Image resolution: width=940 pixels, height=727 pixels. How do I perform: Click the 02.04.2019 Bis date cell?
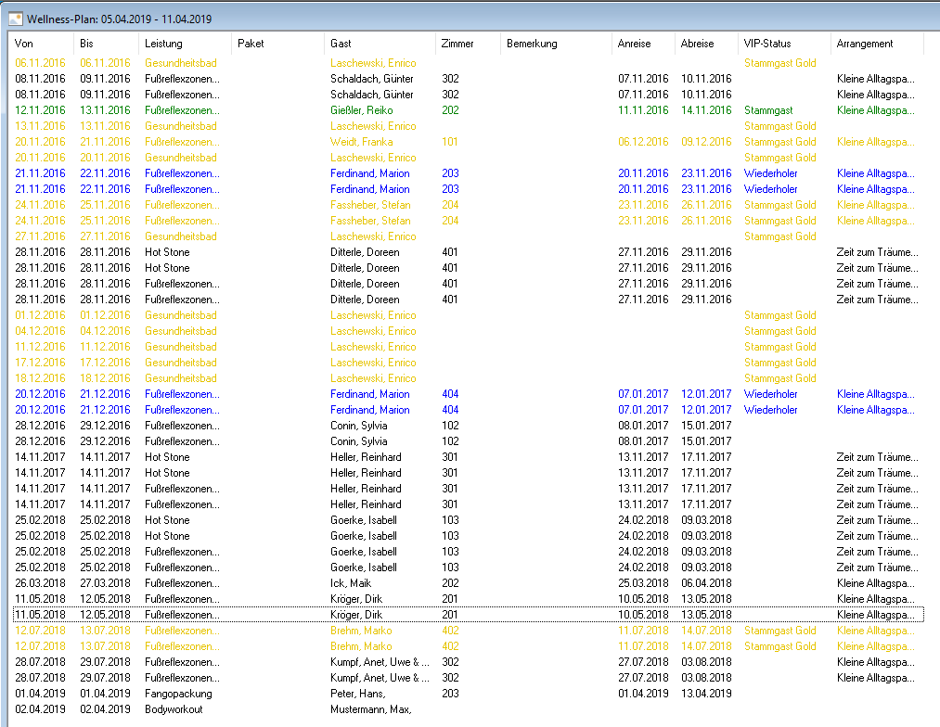105,709
